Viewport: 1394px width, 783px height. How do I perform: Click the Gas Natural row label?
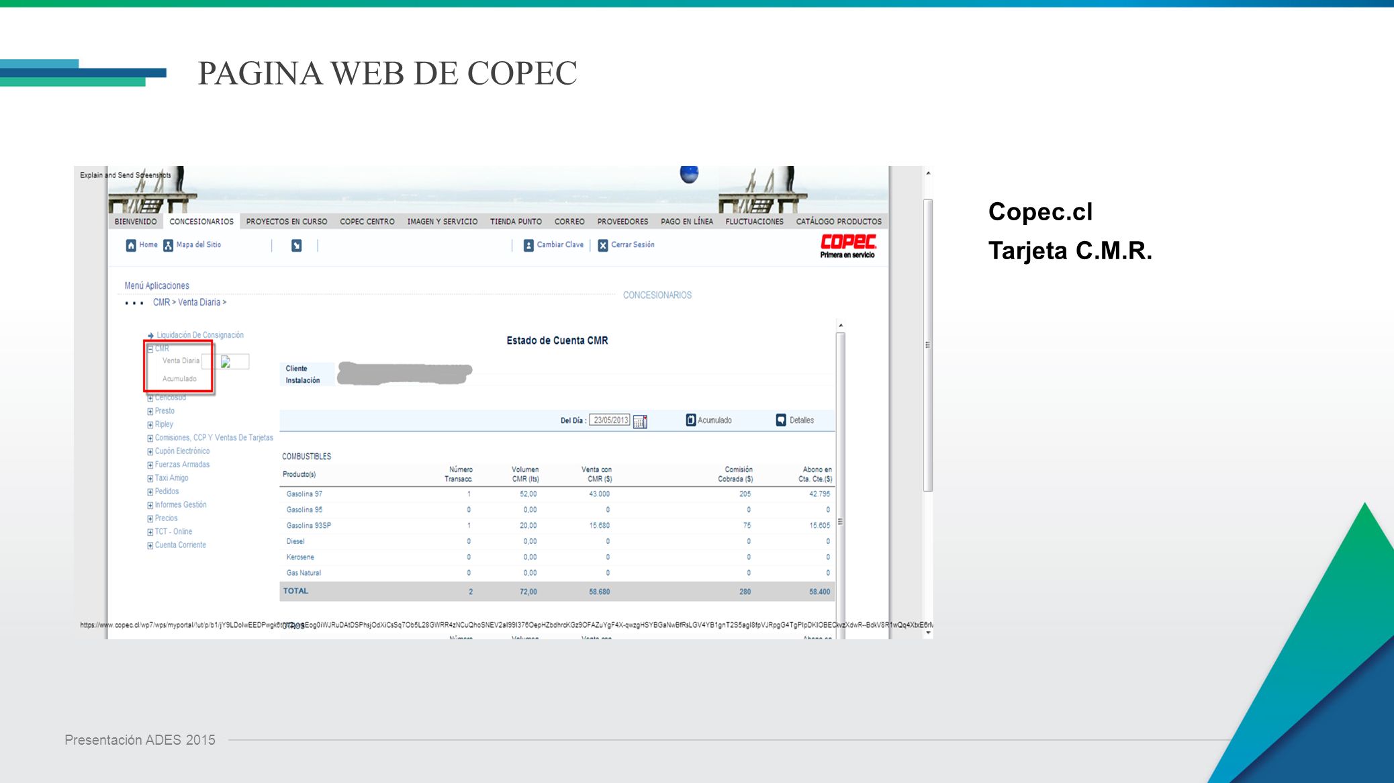[304, 573]
